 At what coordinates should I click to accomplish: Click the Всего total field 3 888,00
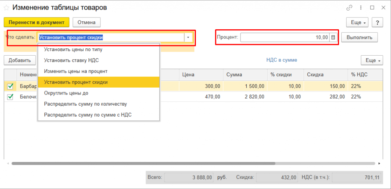point(189,178)
